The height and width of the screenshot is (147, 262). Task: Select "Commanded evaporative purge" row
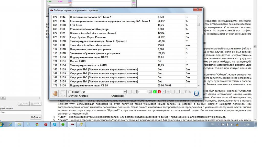click(124, 29)
